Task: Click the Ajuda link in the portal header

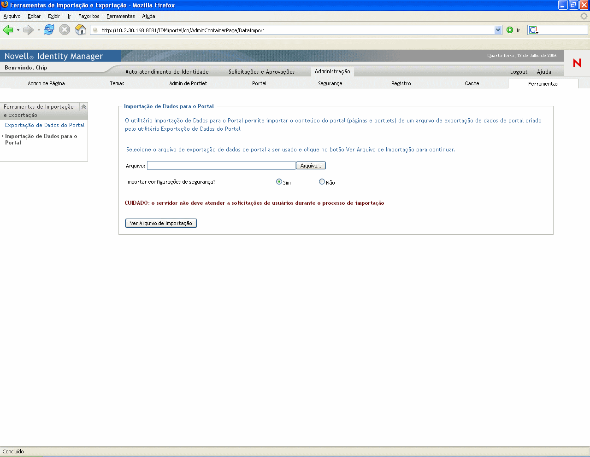Action: click(x=544, y=72)
